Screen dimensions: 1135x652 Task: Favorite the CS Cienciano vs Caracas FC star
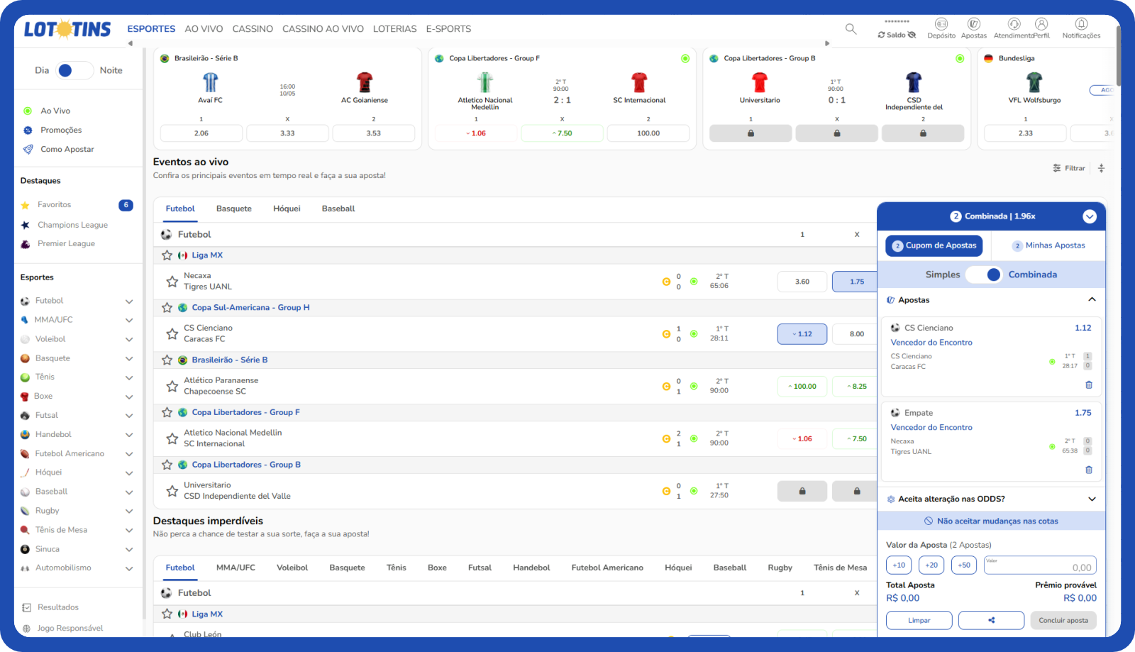pos(172,333)
